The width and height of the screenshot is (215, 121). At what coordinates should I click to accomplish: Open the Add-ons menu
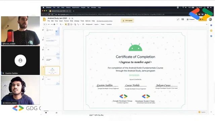88,21
